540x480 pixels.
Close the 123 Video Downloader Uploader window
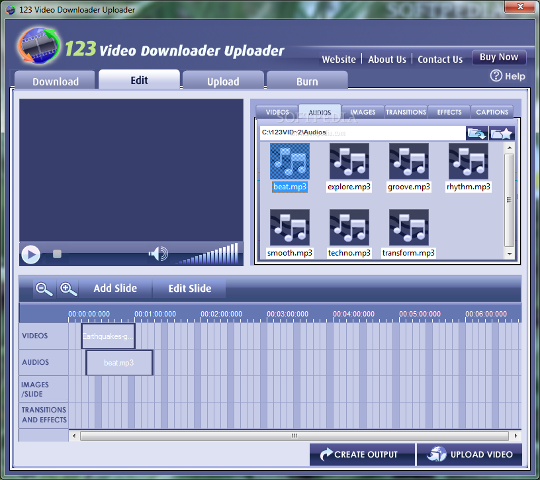click(x=520, y=7)
